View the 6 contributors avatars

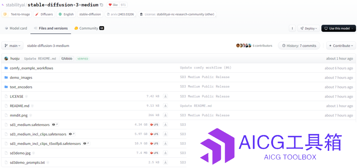tap(244, 46)
